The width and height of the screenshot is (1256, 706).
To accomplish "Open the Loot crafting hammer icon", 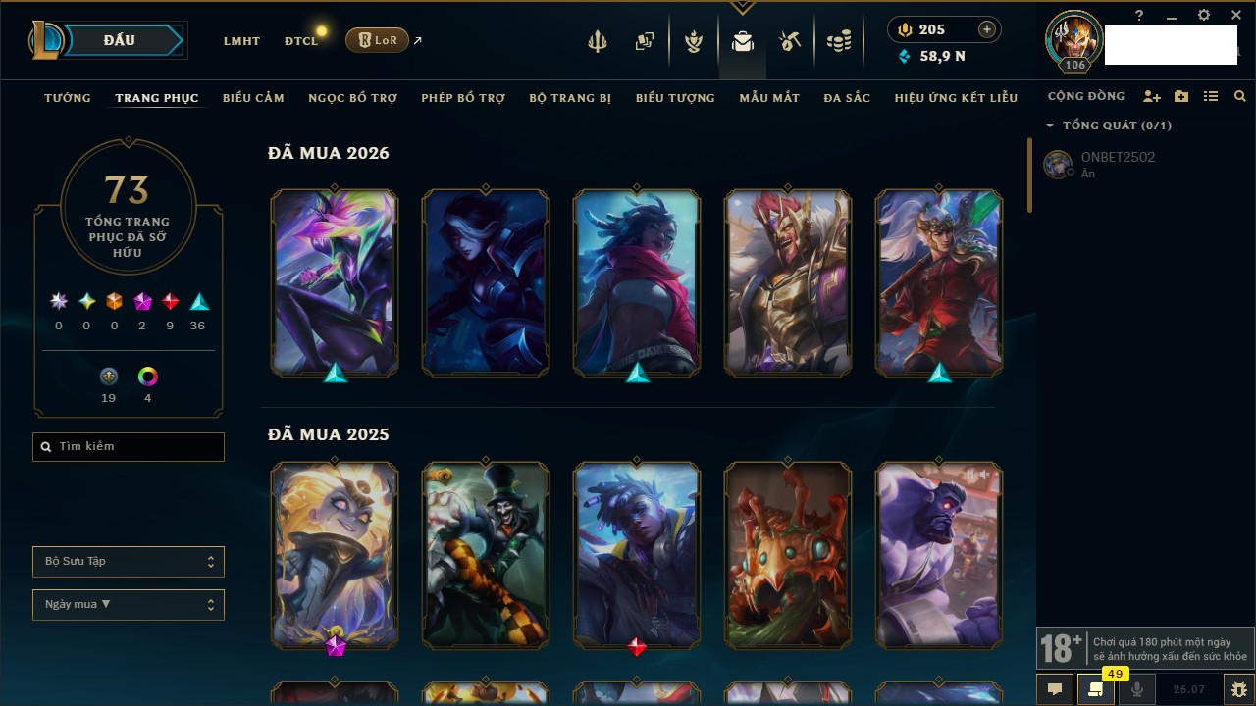I will pyautogui.click(x=790, y=41).
